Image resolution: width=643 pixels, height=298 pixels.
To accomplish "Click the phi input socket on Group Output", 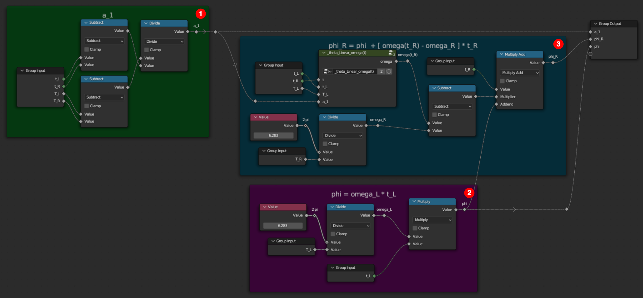I will (x=591, y=46).
